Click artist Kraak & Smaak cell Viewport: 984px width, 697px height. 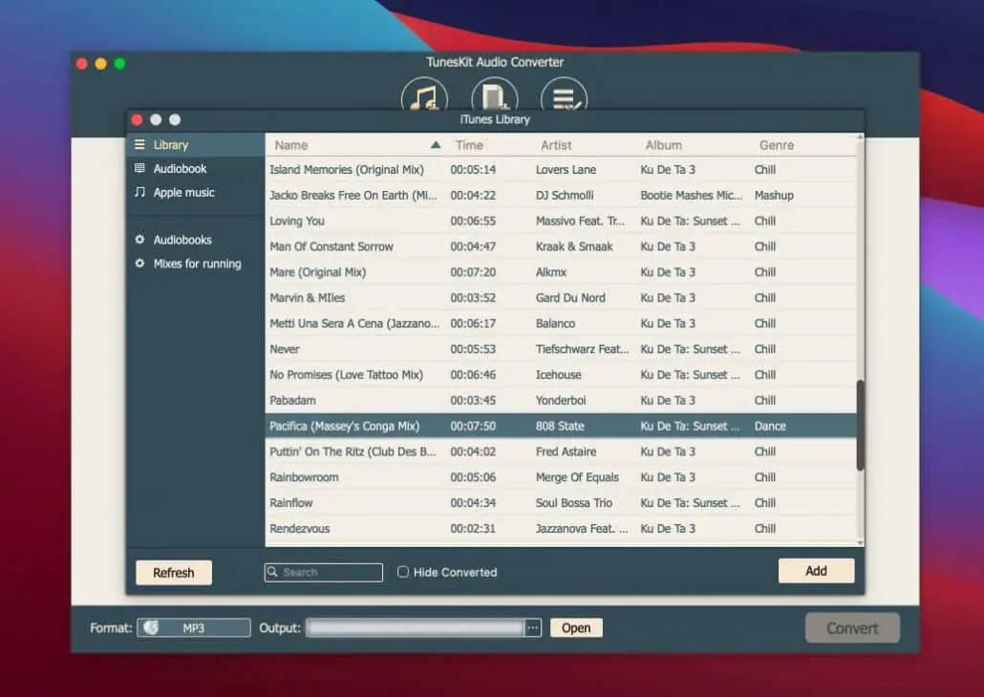pyautogui.click(x=574, y=246)
